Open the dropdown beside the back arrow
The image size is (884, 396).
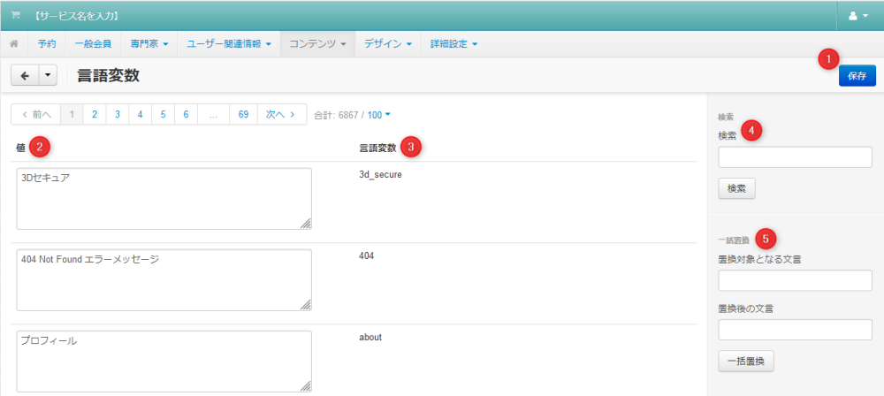point(48,76)
